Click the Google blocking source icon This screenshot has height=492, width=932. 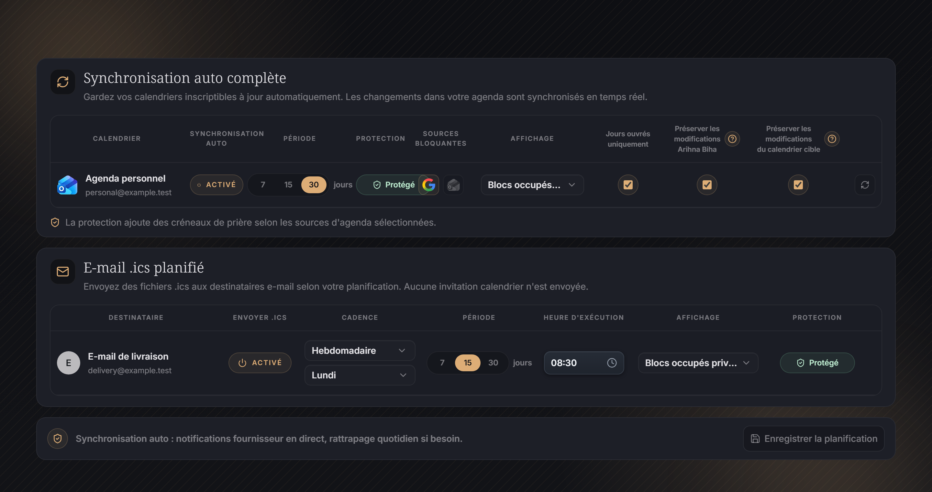click(429, 185)
